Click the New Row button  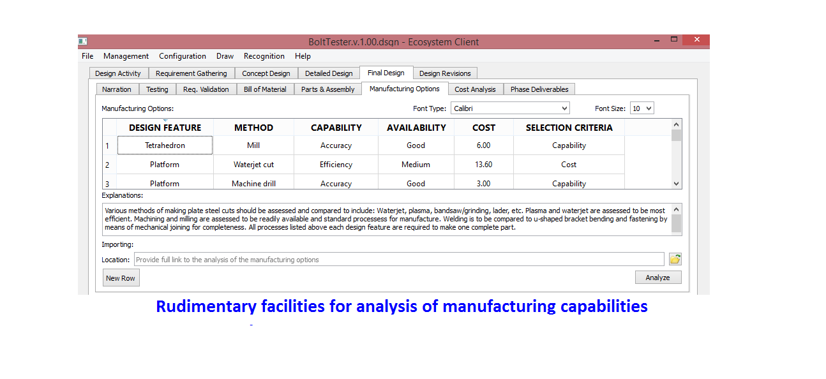[121, 278]
